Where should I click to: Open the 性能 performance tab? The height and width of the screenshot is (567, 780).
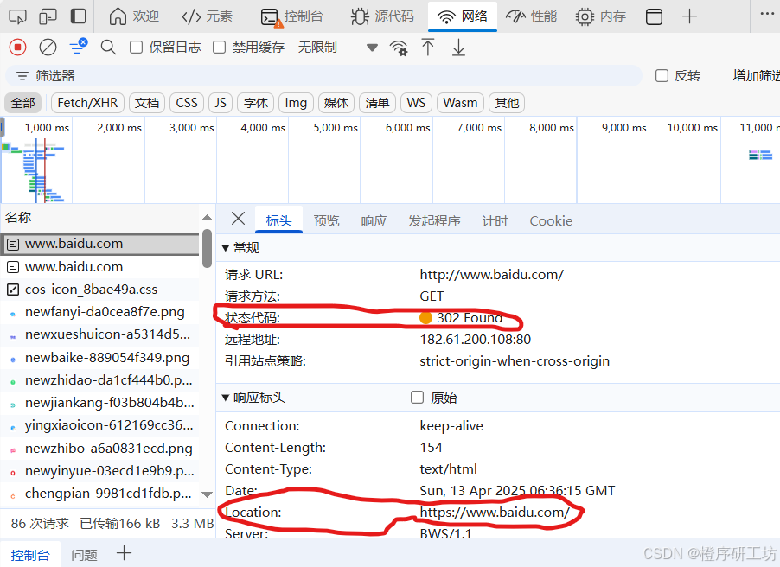click(x=531, y=16)
